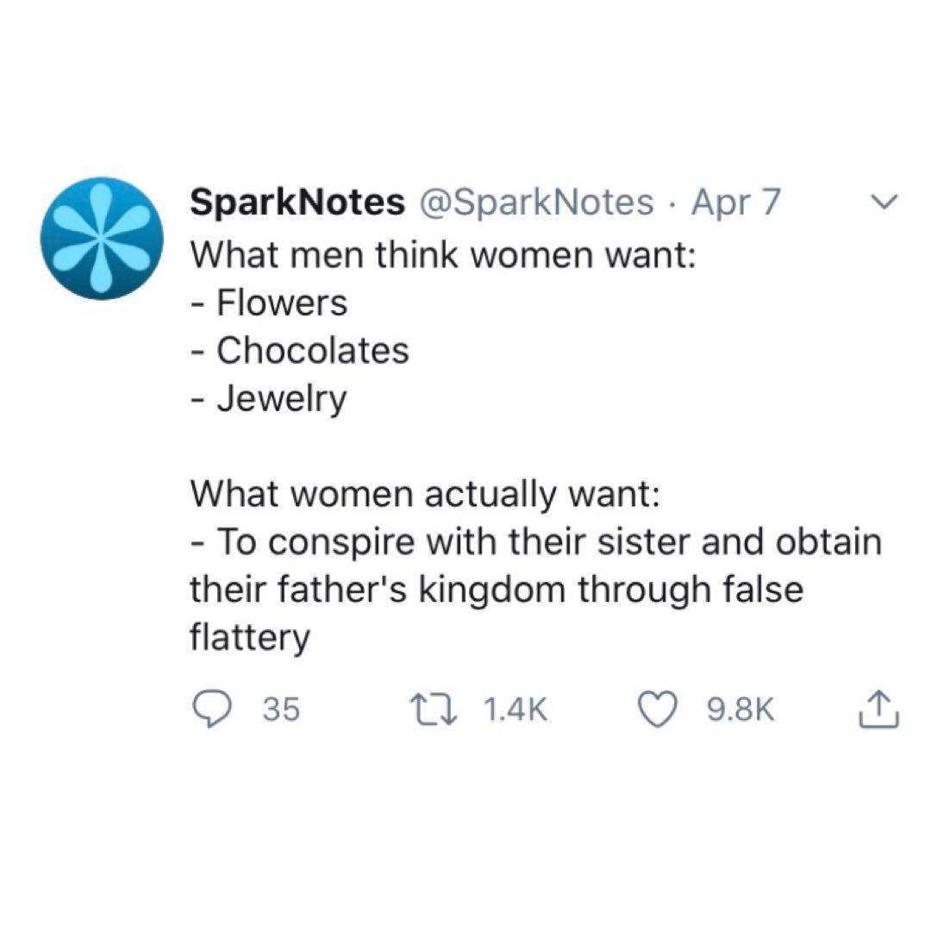Open the bold SparkNotes display name

coord(297,203)
